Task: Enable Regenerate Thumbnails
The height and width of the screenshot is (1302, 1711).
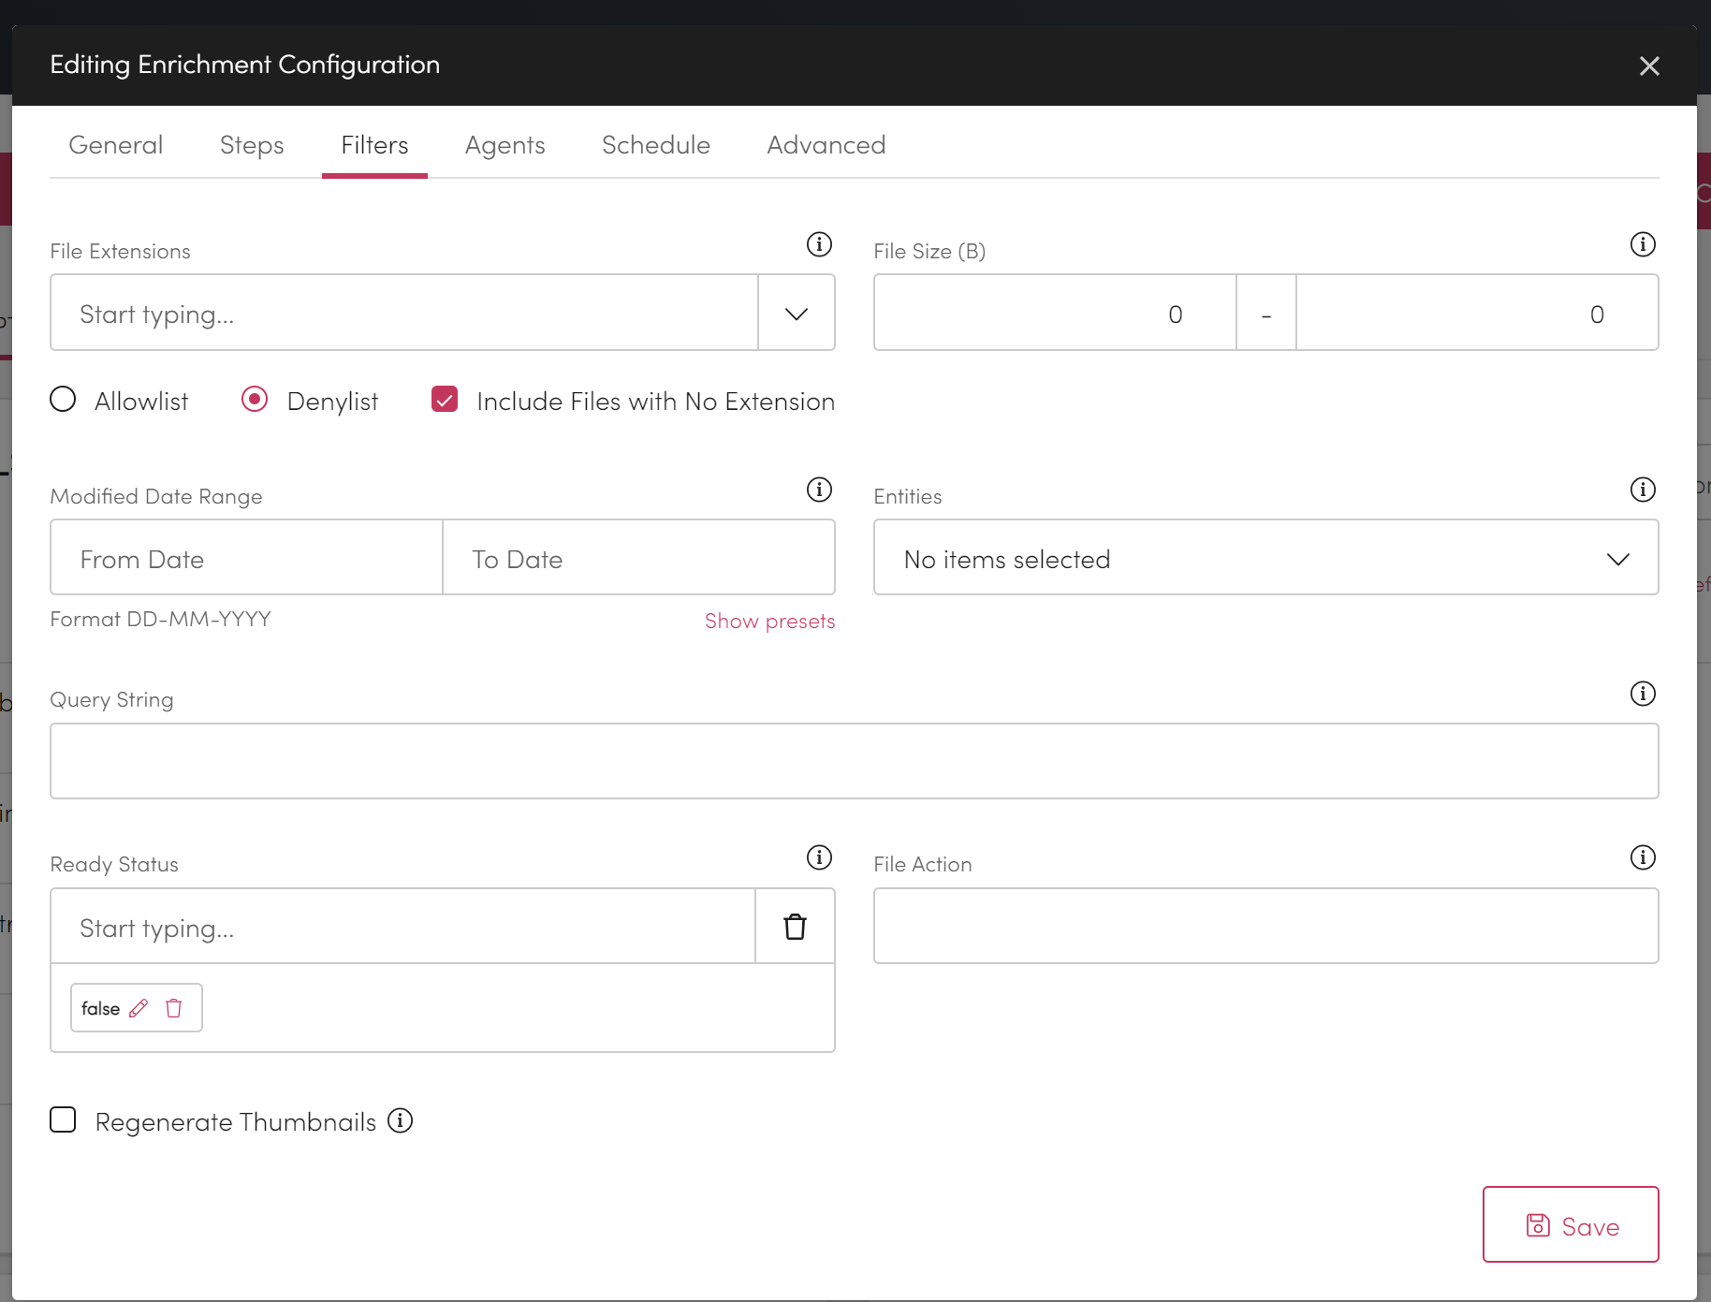Action: pyautogui.click(x=63, y=1119)
